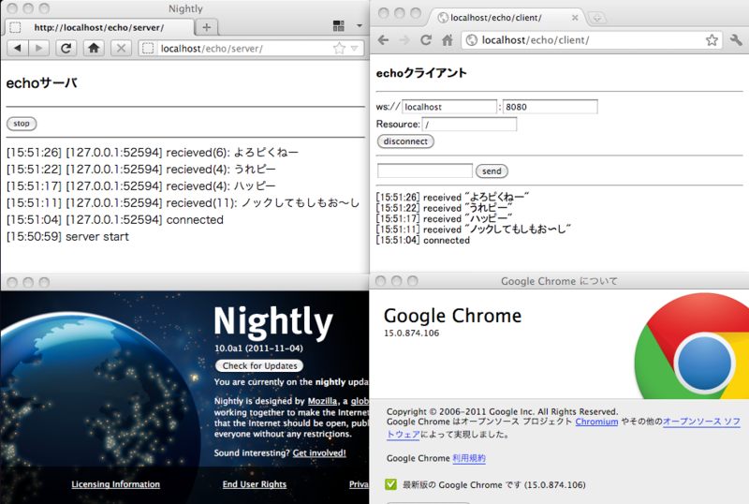Send the message with the send button
This screenshot has height=504, width=749.
(x=492, y=171)
